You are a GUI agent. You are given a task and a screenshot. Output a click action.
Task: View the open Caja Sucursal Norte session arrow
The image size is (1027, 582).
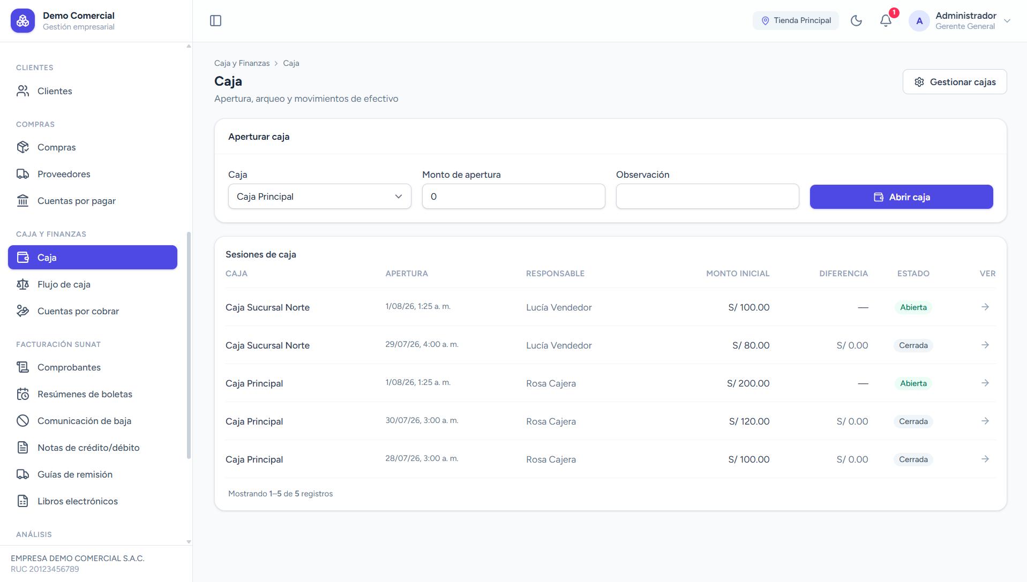[x=985, y=307]
